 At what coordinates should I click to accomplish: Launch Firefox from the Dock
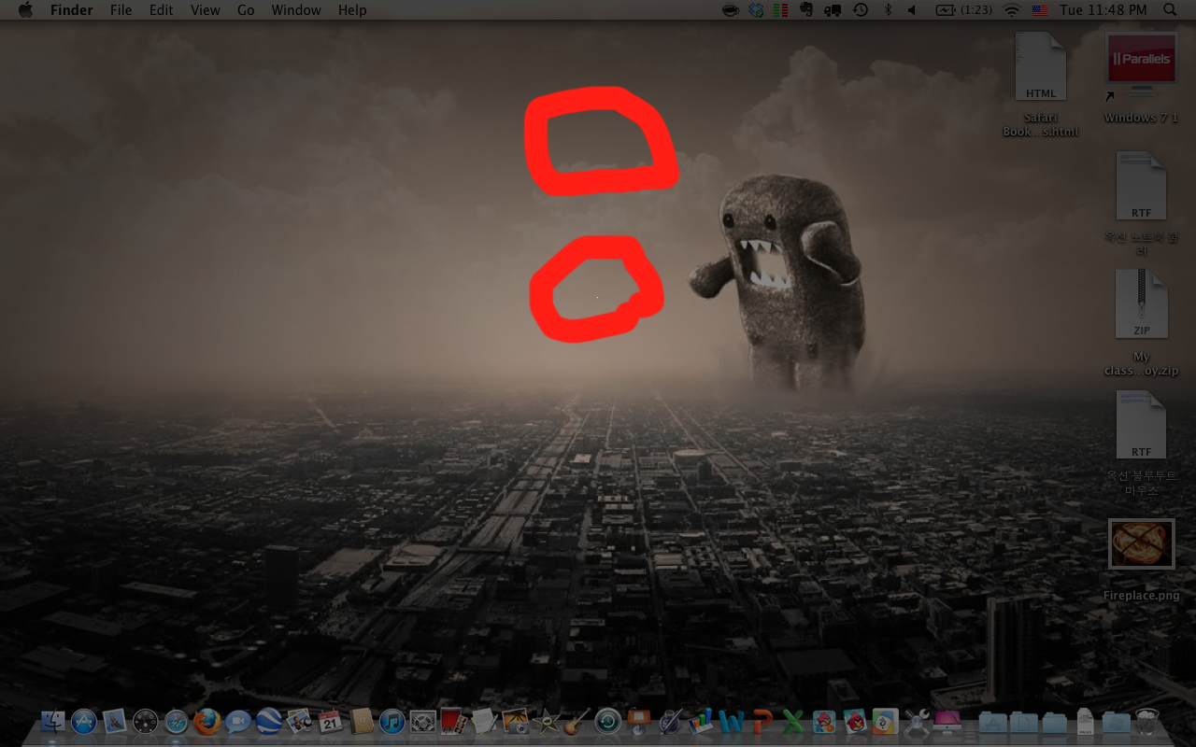(207, 722)
